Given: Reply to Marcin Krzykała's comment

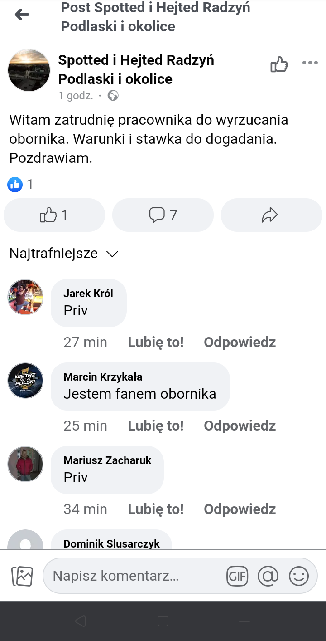Looking at the screenshot, I should [x=240, y=426].
